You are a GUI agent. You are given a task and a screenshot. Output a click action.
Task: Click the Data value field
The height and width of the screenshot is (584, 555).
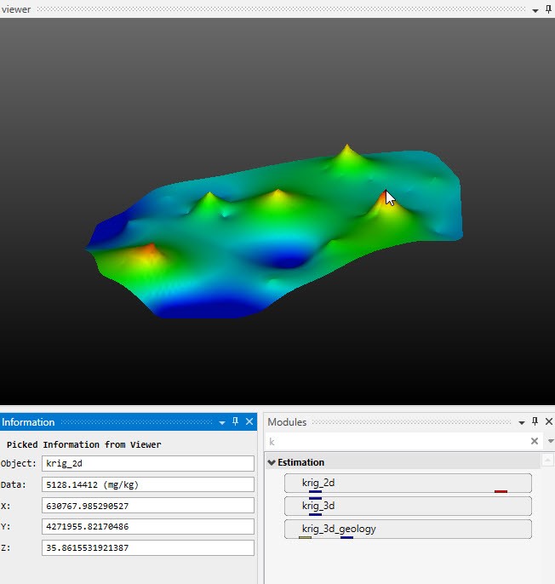click(147, 484)
